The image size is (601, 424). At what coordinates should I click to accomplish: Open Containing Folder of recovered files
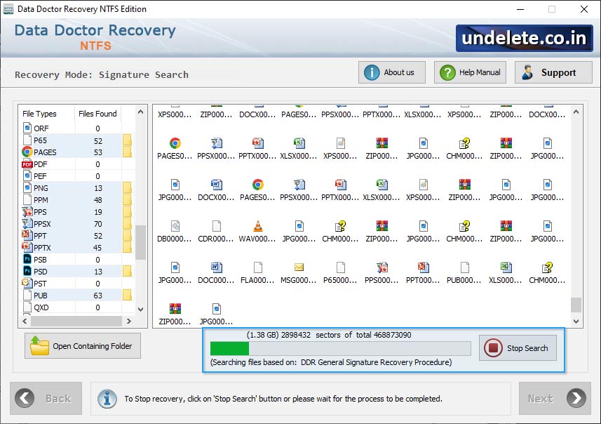coord(82,345)
